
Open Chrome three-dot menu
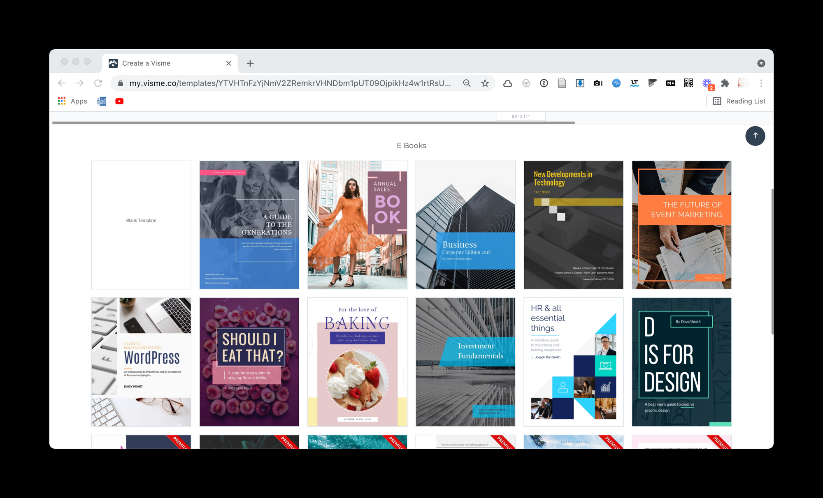coord(761,83)
